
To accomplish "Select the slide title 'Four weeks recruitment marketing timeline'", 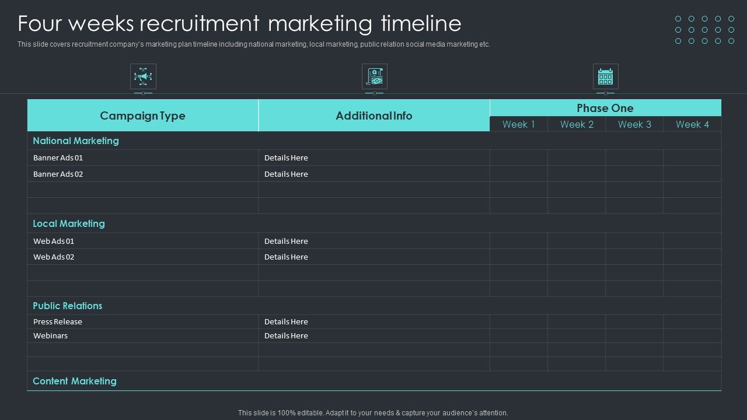I will click(239, 23).
